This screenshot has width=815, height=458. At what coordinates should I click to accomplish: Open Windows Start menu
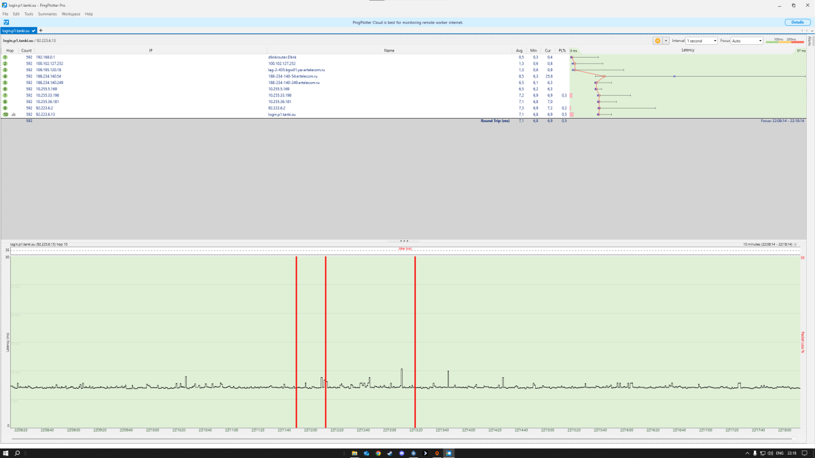[5, 453]
